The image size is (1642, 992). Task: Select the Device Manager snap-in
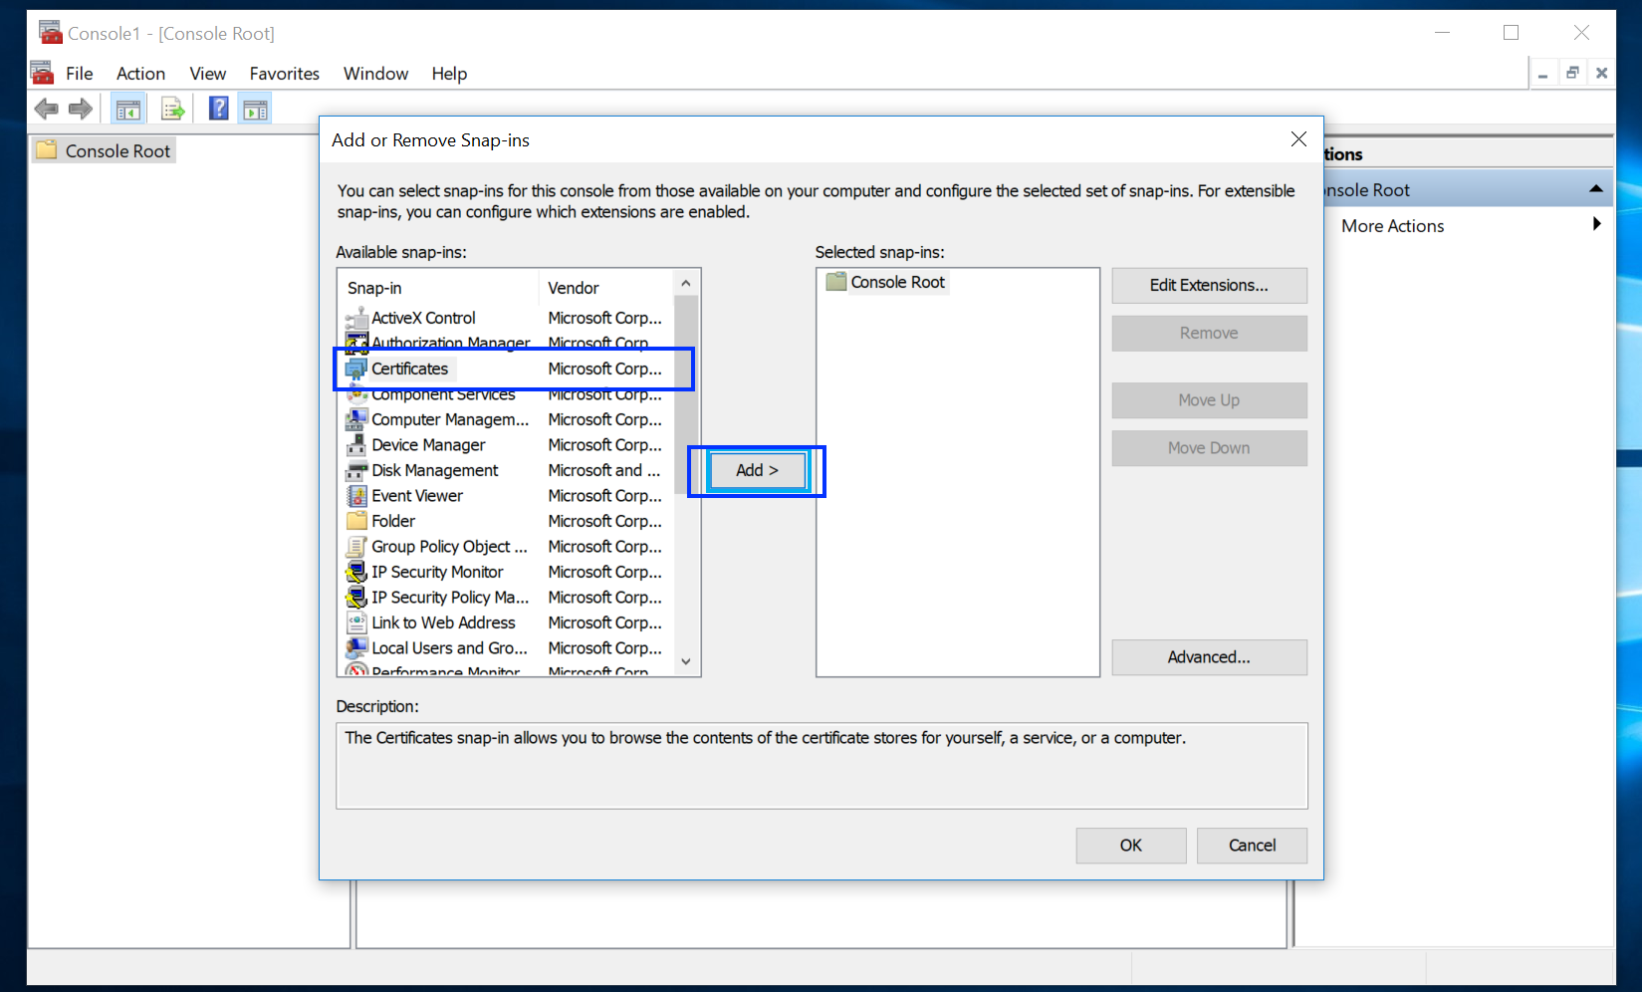tap(426, 444)
